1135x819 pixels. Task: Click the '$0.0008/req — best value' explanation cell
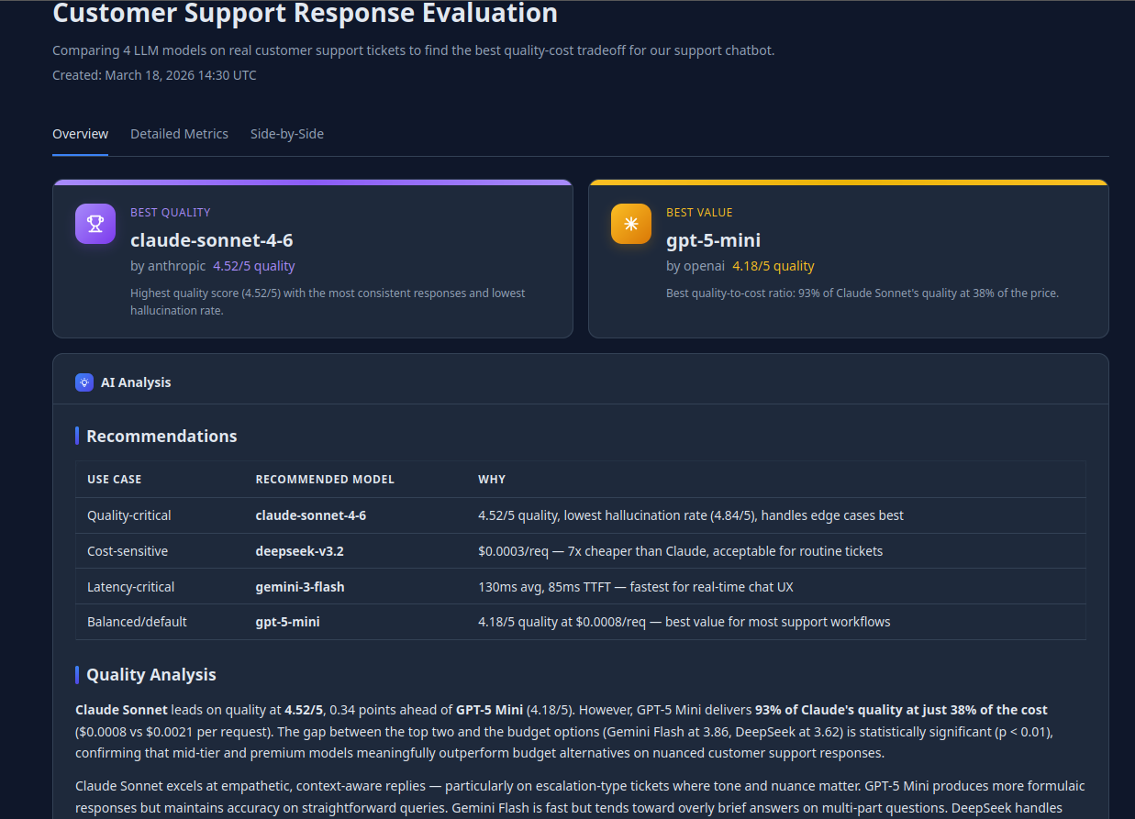pos(684,622)
